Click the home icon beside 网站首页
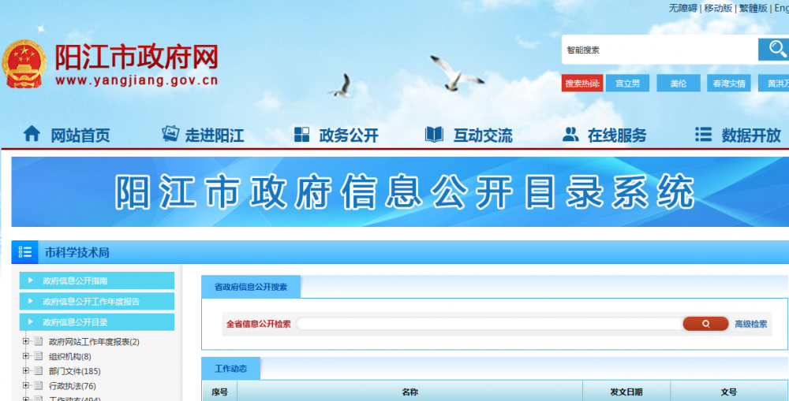789x401 pixels. coord(32,134)
